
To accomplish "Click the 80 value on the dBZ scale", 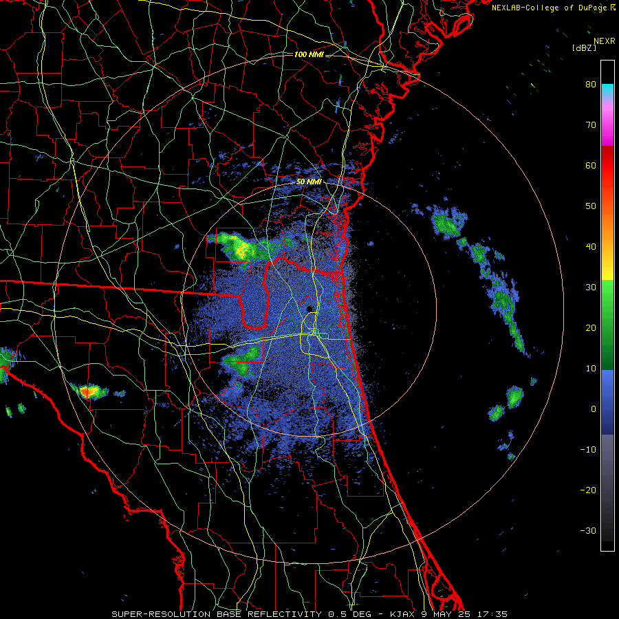I will [x=591, y=84].
